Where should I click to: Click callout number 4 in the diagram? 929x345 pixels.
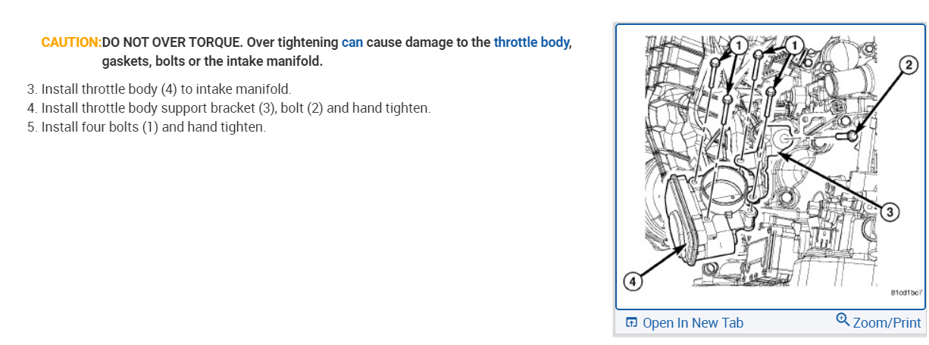coord(630,282)
